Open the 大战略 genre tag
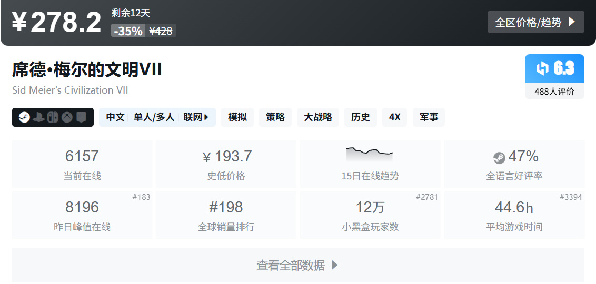596x284 pixels. 318,117
